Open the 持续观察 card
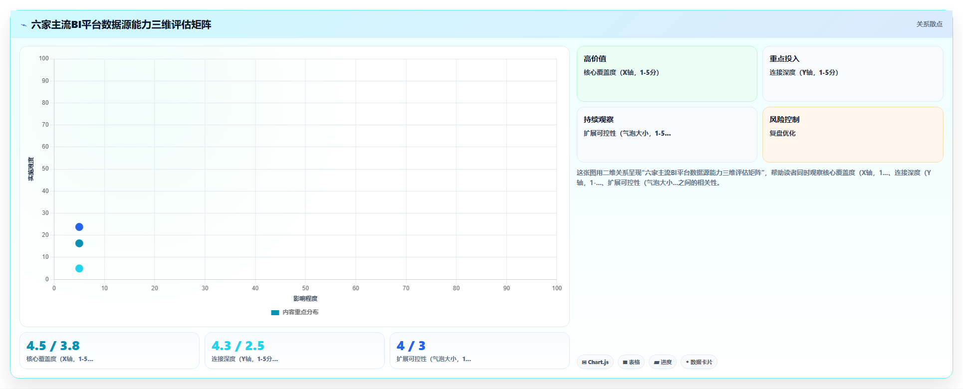963x389 pixels. tap(667, 135)
